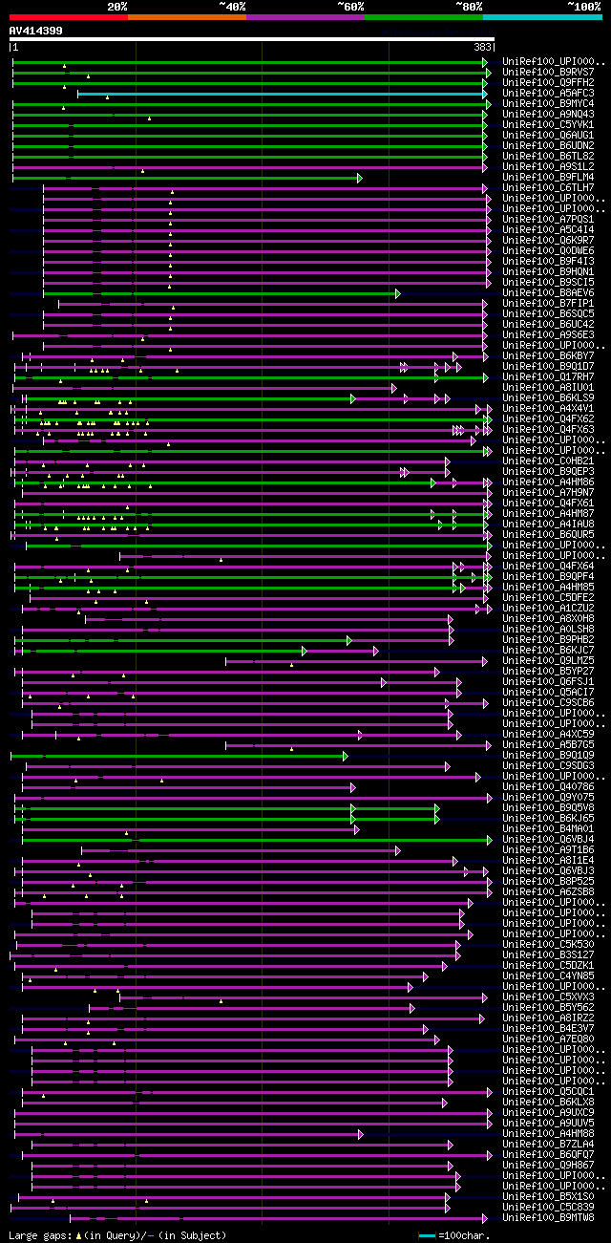Select hit UniRef100_B6TL82

(x=548, y=156)
